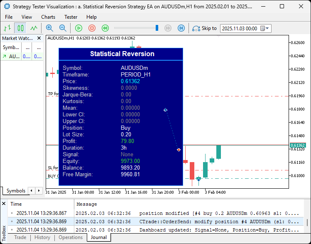The width and height of the screenshot is (311, 244).
Task: Open the Skip to calendar dropdown
Action: (264, 28)
